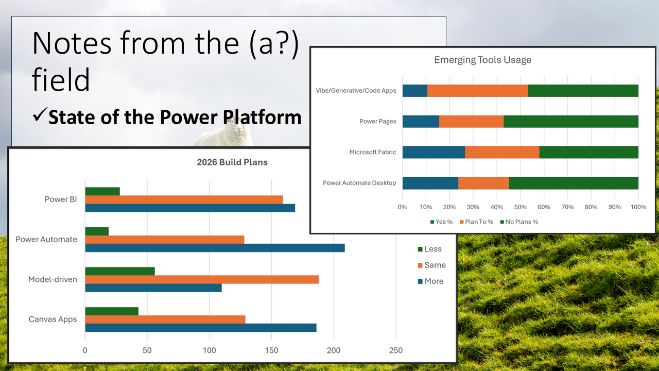The height and width of the screenshot is (371, 659).
Task: Click the 'Emerging Tools Usage' chart title
Action: tap(483, 60)
